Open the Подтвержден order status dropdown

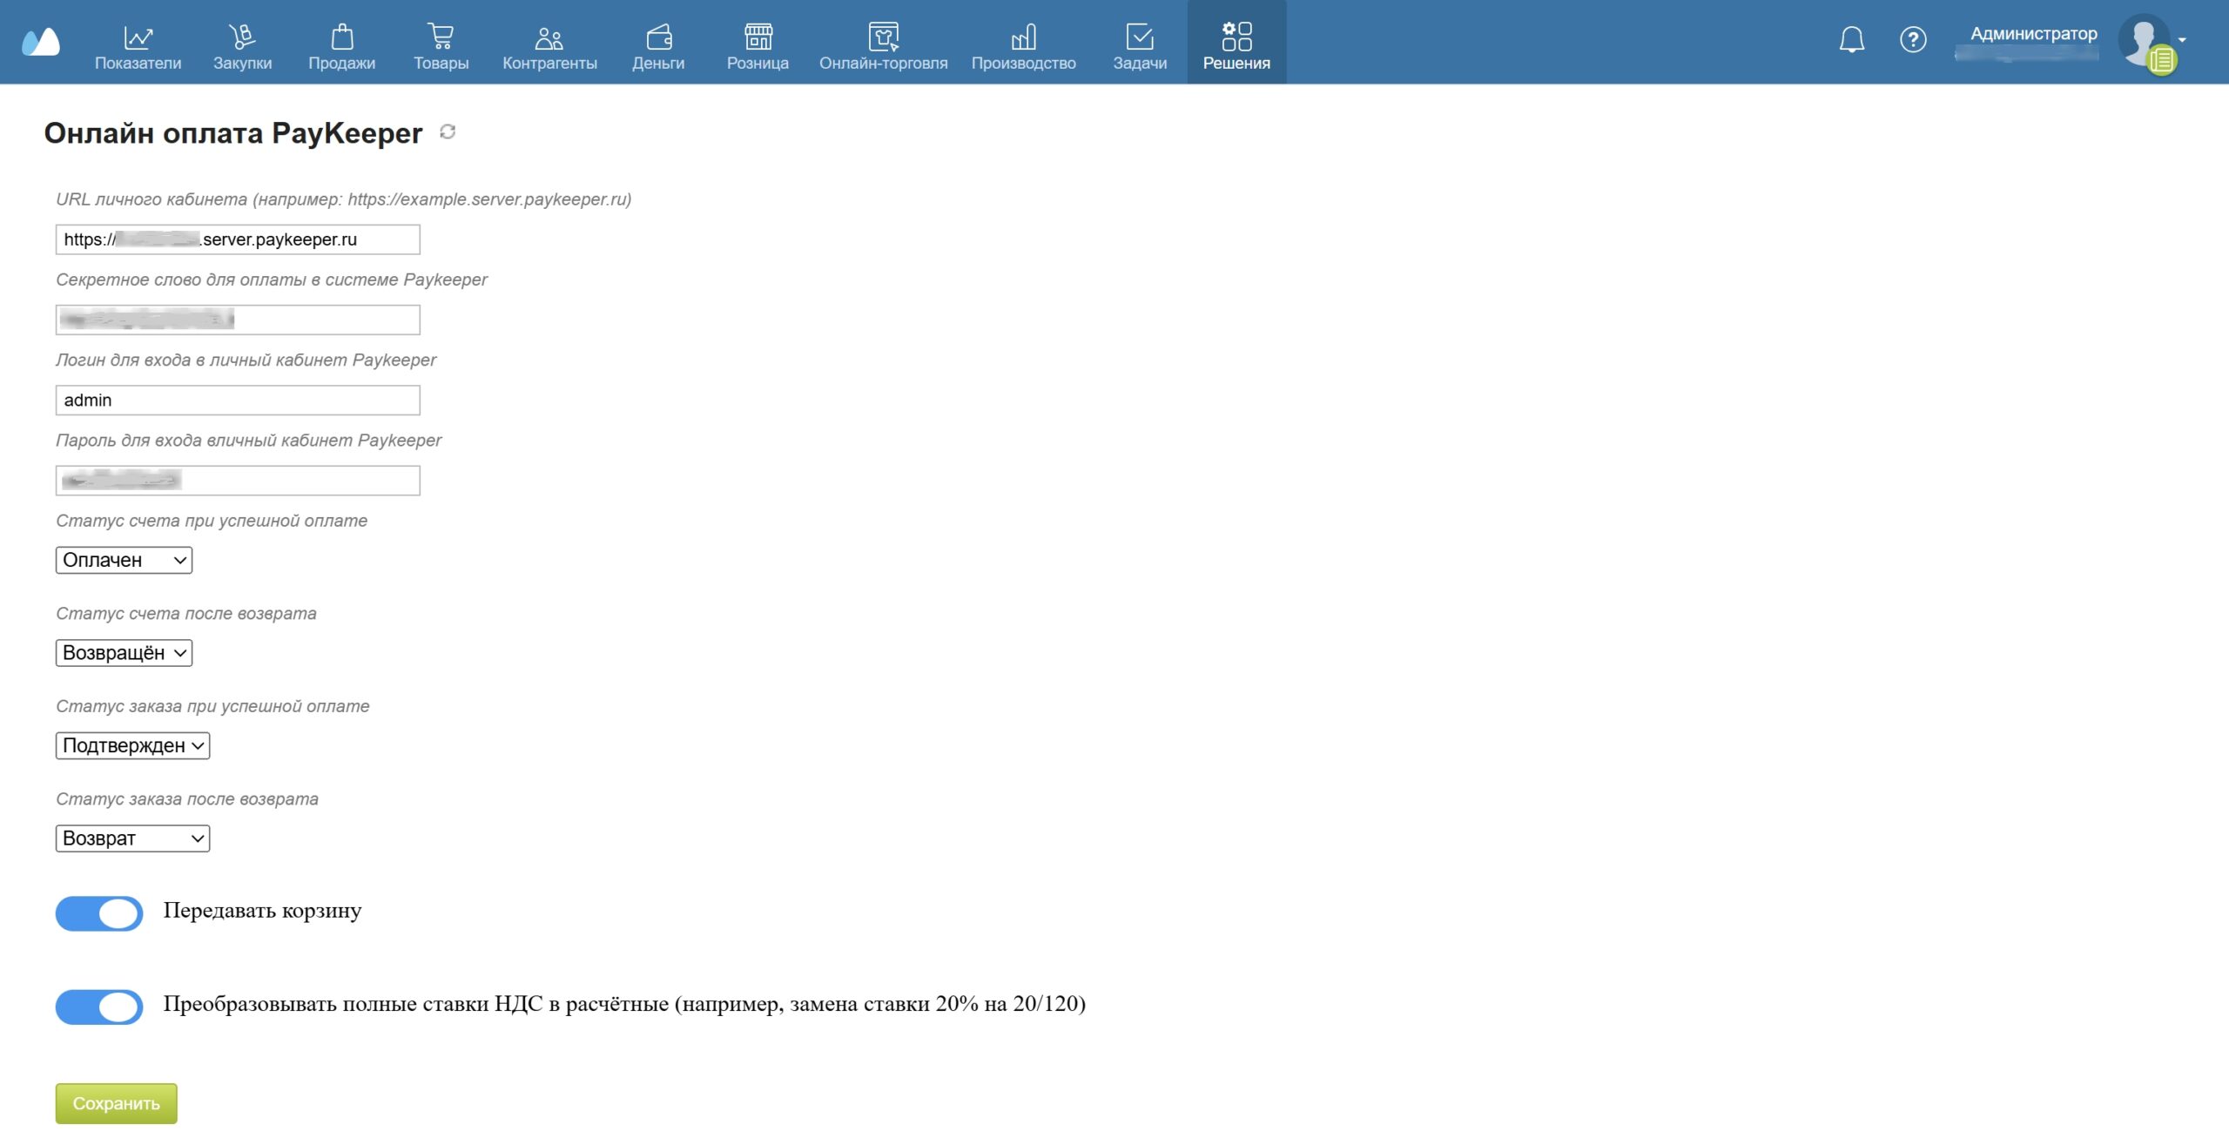(132, 745)
